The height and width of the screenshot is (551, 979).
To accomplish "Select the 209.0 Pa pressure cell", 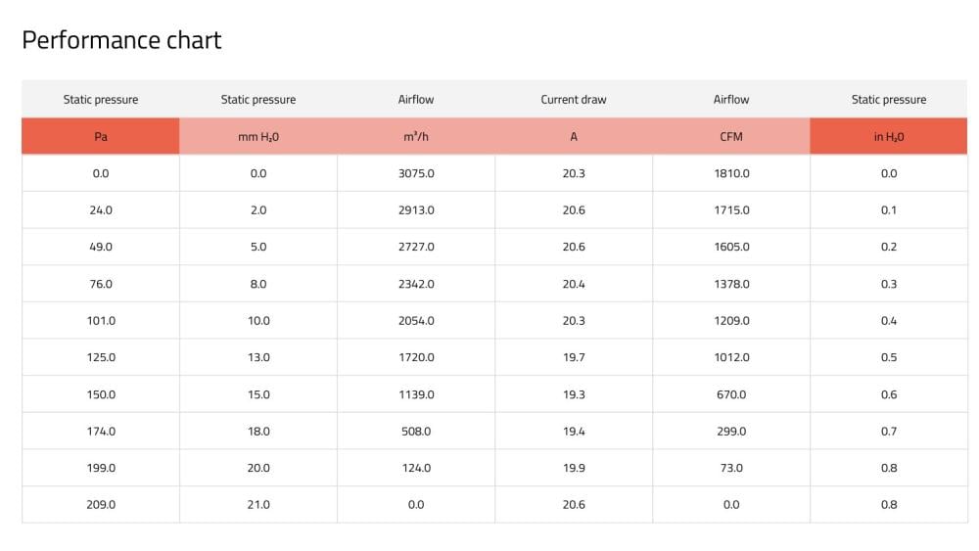I will (x=101, y=505).
